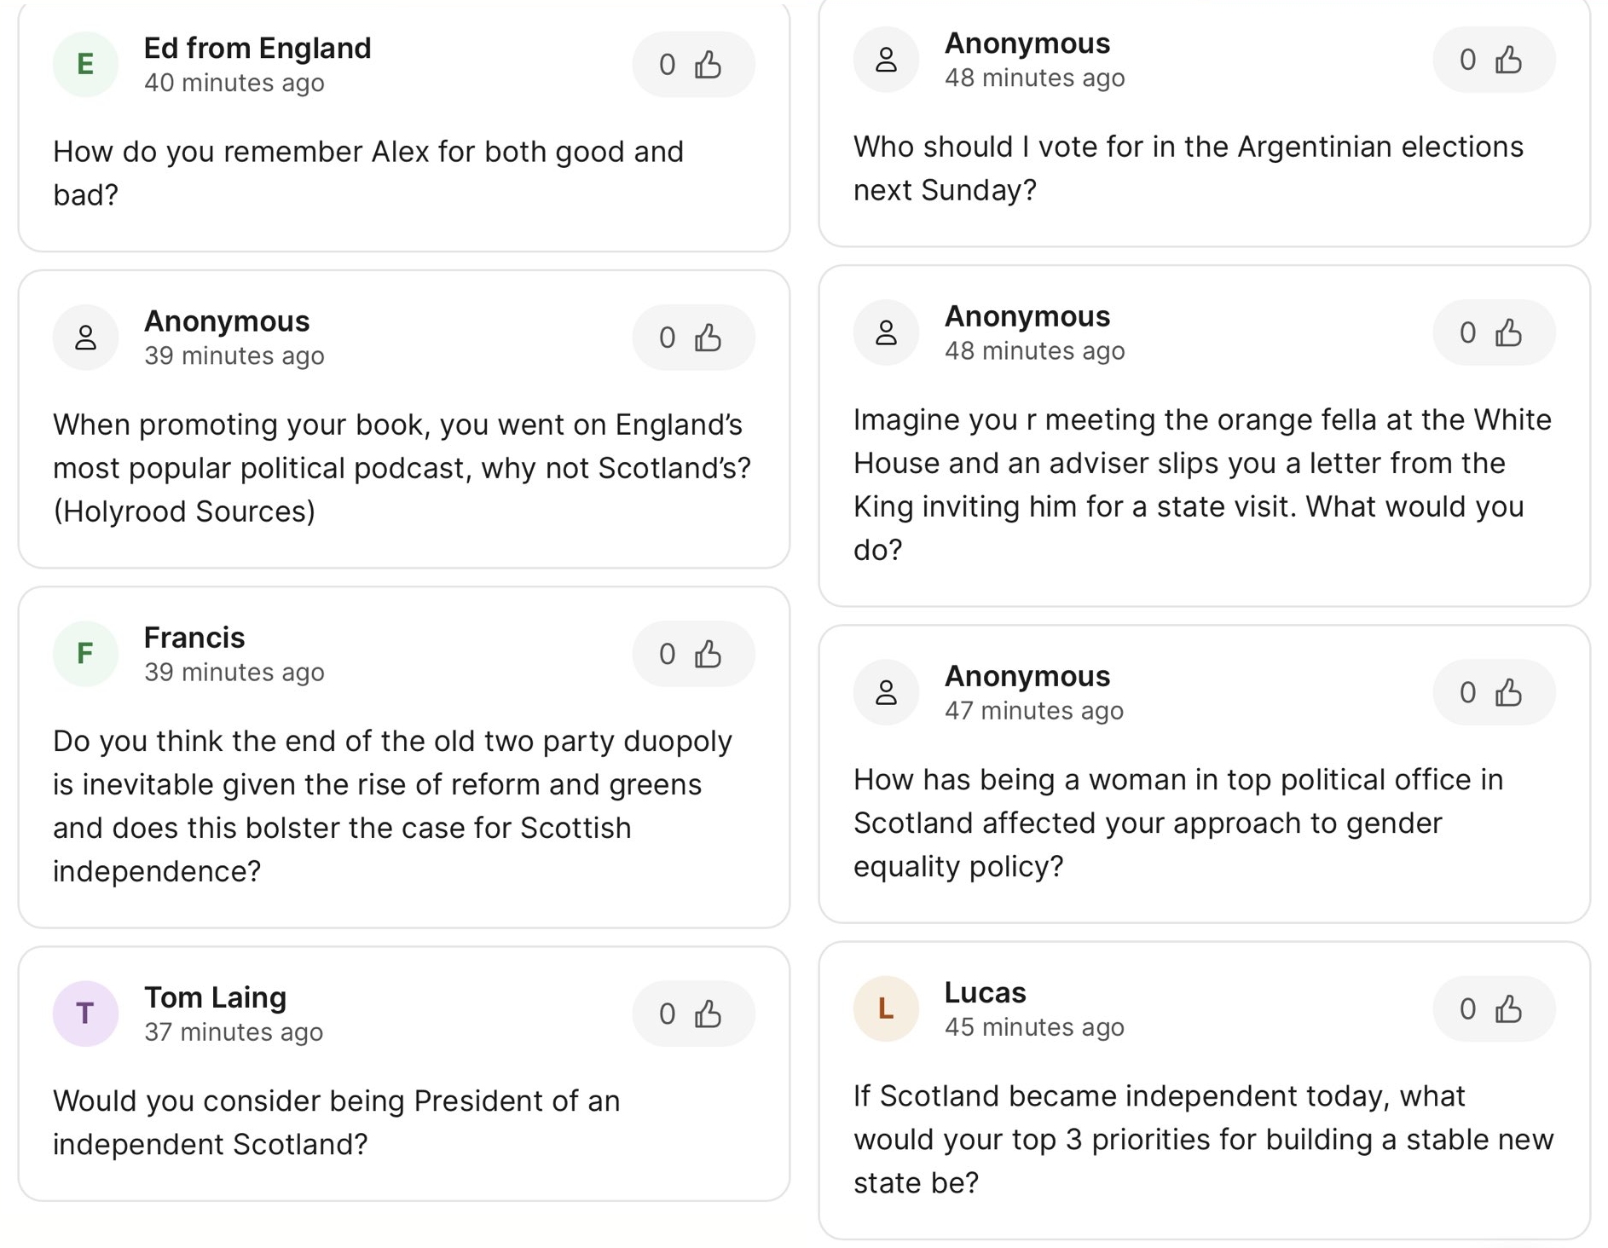Viewport: 1608px width, 1248px height.
Task: Click anonymous avatar on Argentinian elections question
Action: (886, 60)
